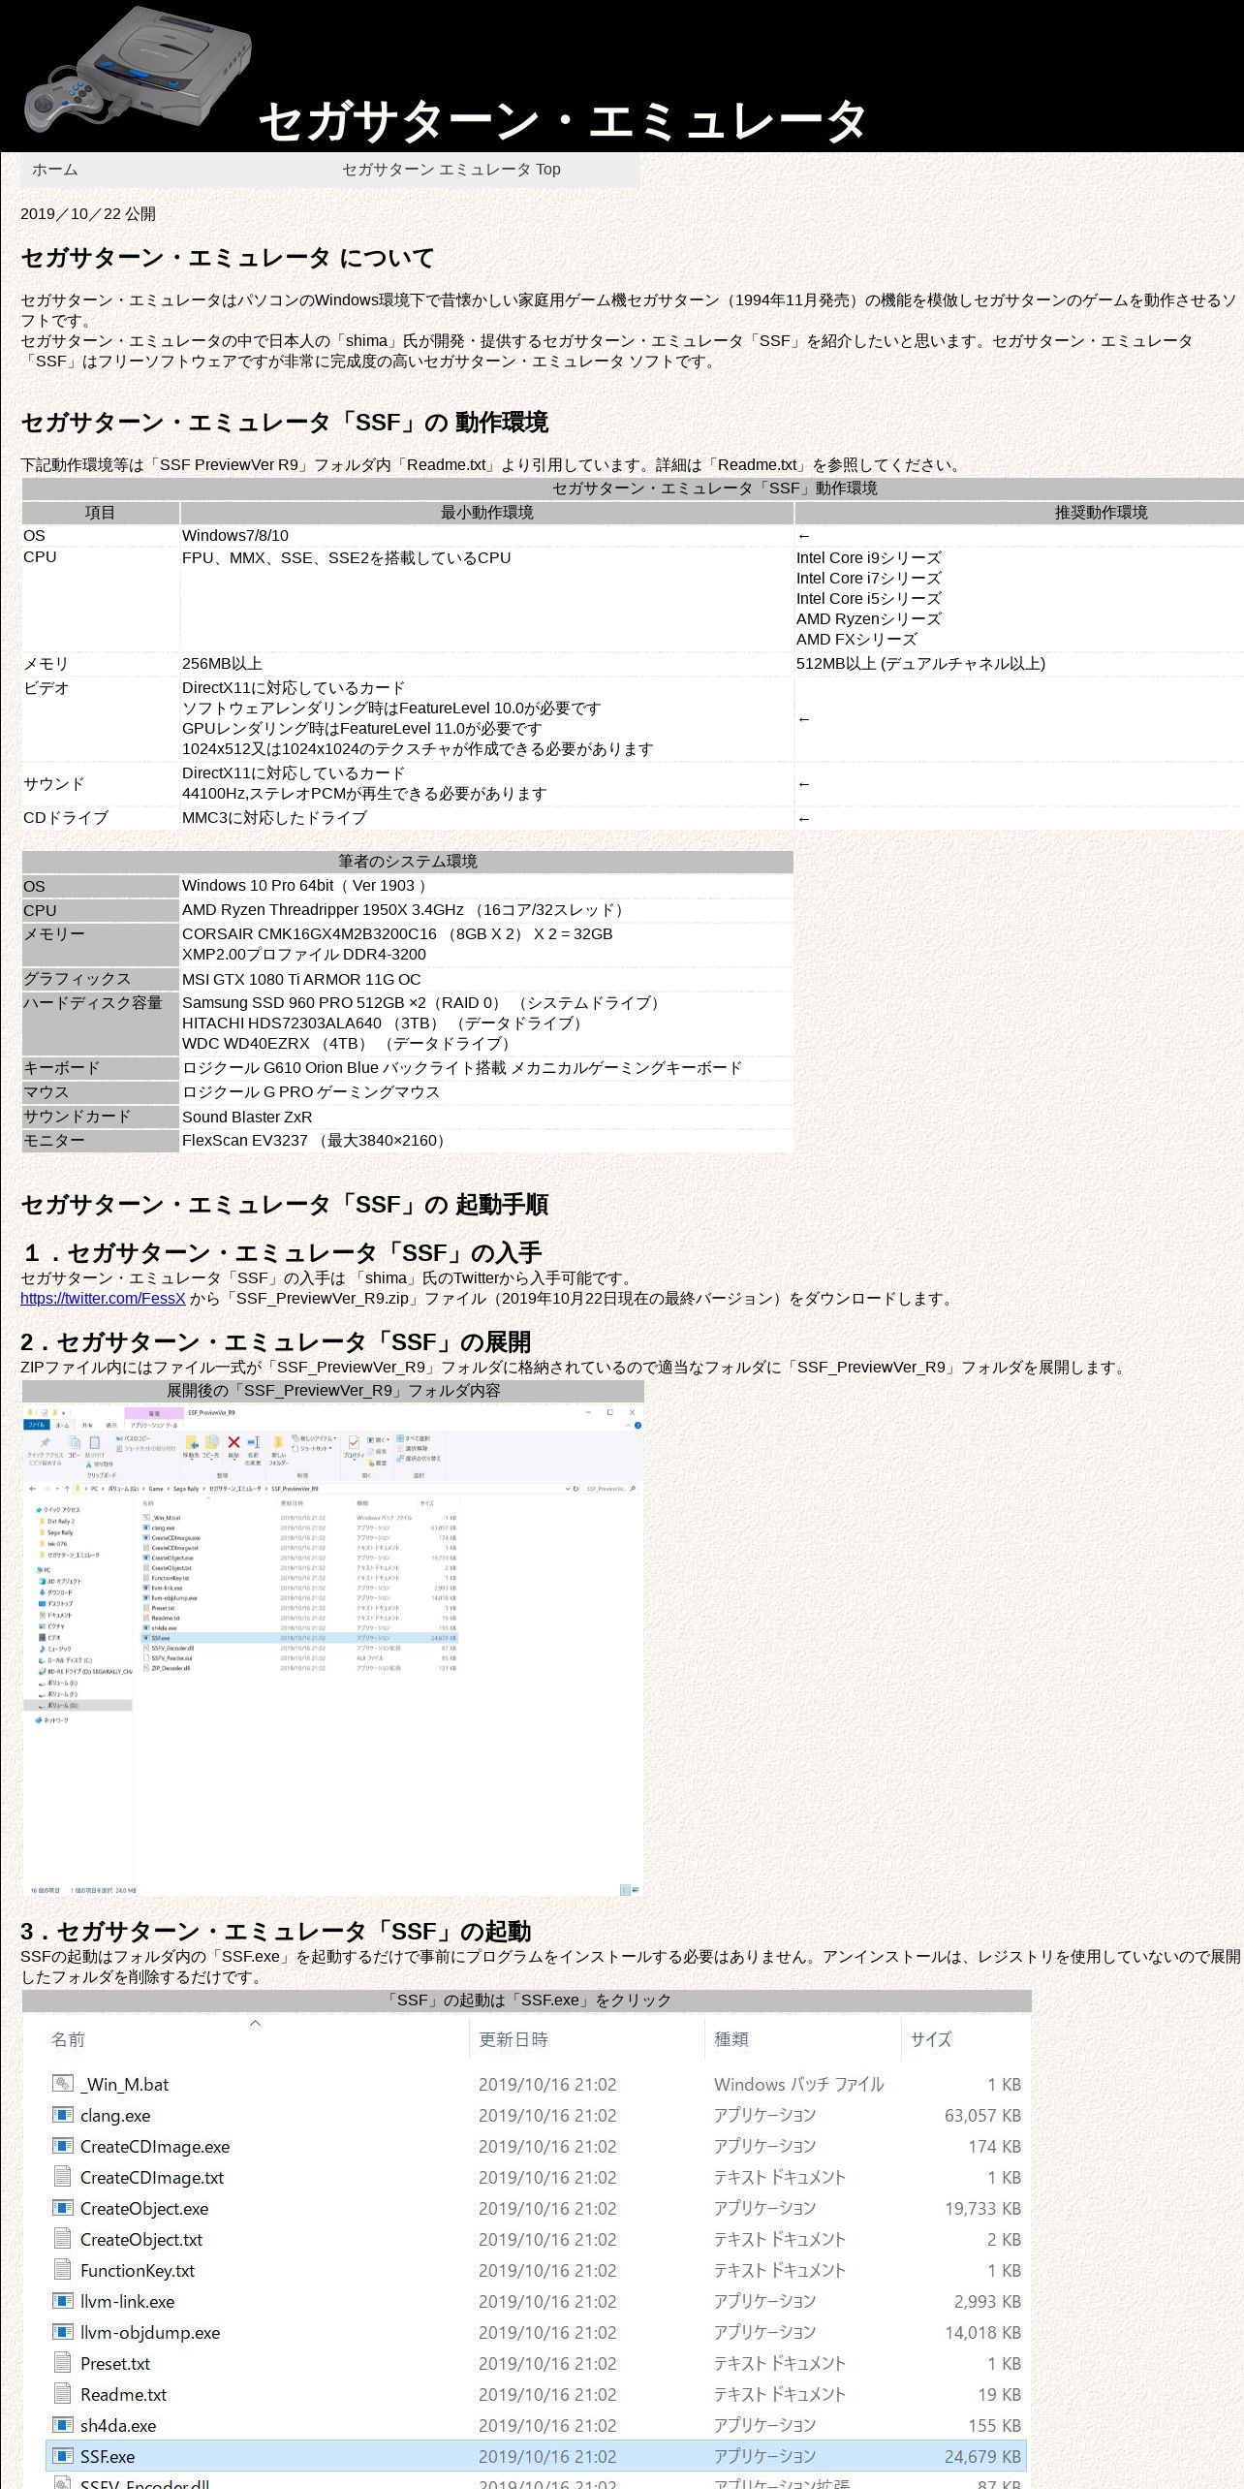The height and width of the screenshot is (2489, 1244).
Task: Click the Explorer back arrow in small screenshot
Action: coord(32,1489)
